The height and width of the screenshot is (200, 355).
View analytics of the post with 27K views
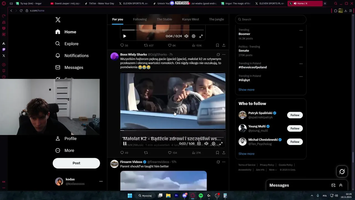(x=197, y=153)
